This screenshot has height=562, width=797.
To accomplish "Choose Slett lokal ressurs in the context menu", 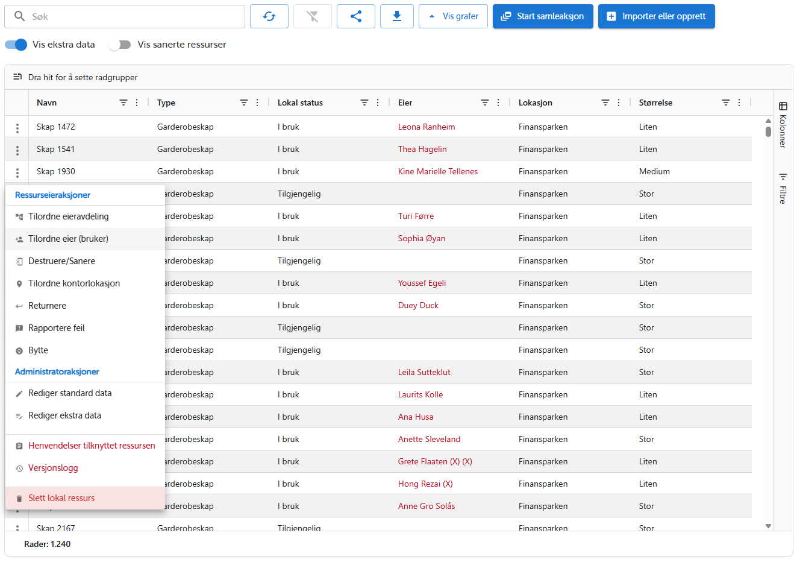I will click(x=61, y=497).
